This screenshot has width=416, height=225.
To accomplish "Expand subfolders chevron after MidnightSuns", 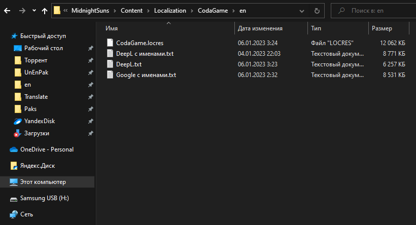I will click(115, 11).
